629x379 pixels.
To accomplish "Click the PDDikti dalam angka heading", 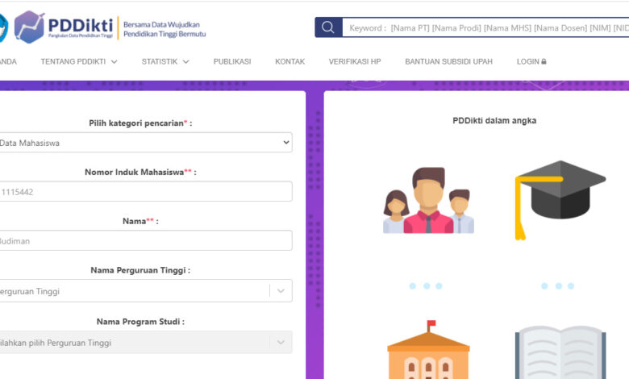I will [x=494, y=121].
